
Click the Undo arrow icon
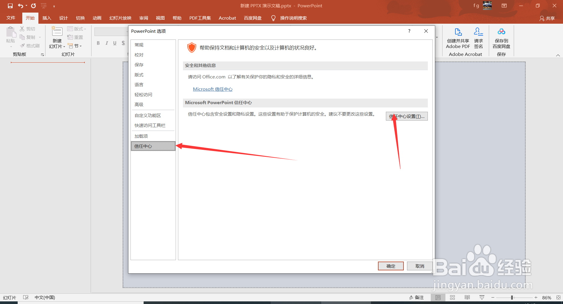[x=20, y=6]
